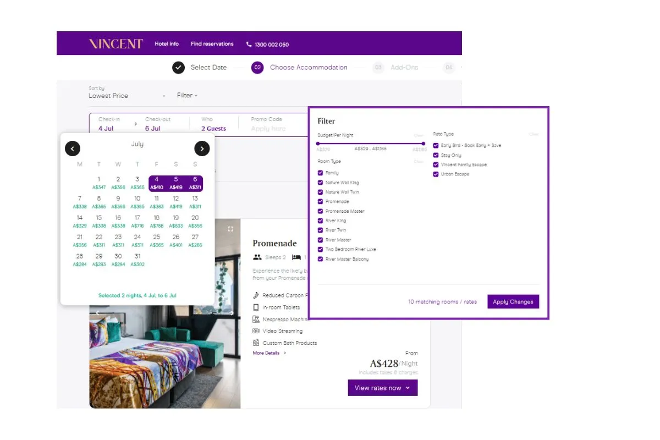
Task: Open the Lowest Price sort dropdown
Action: pos(127,96)
